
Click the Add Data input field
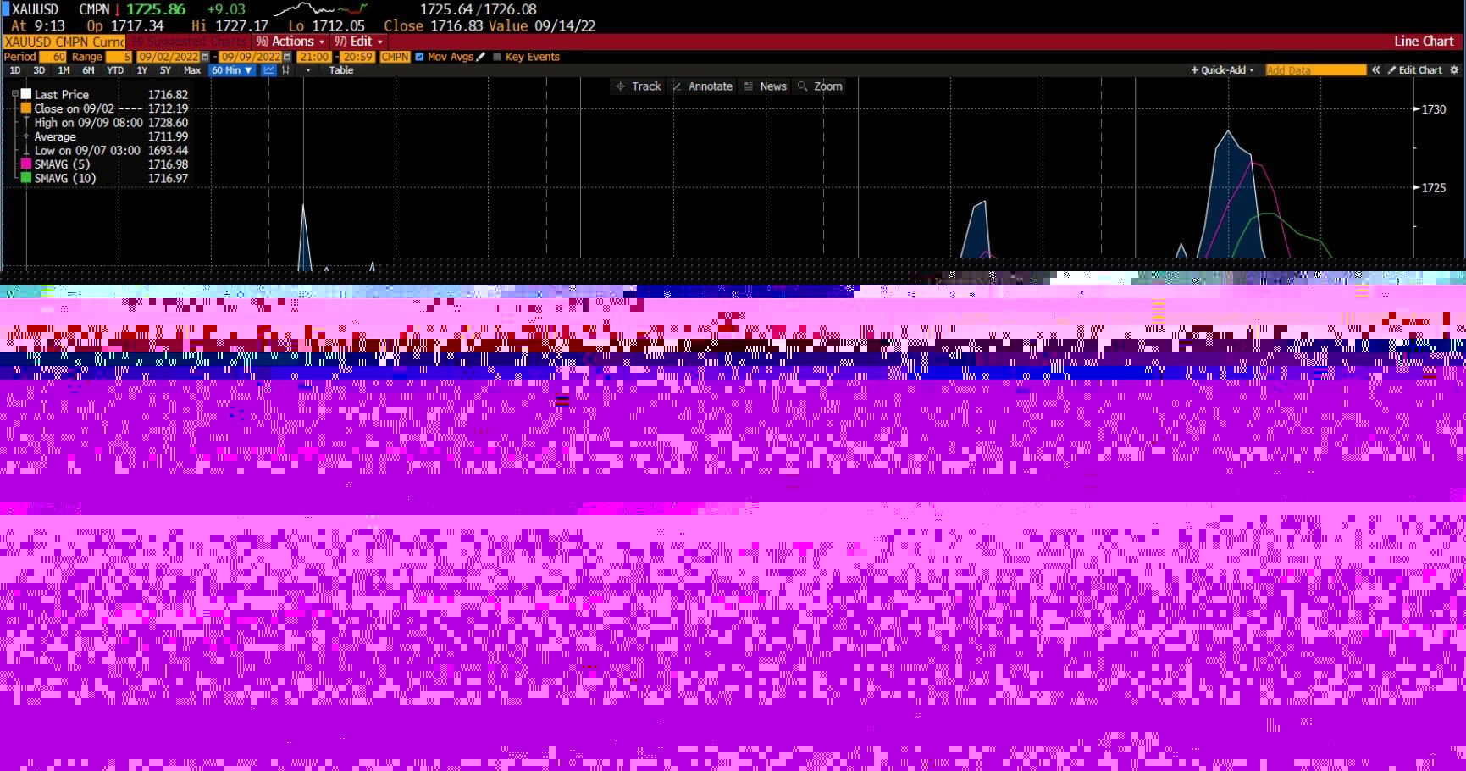pyautogui.click(x=1315, y=70)
